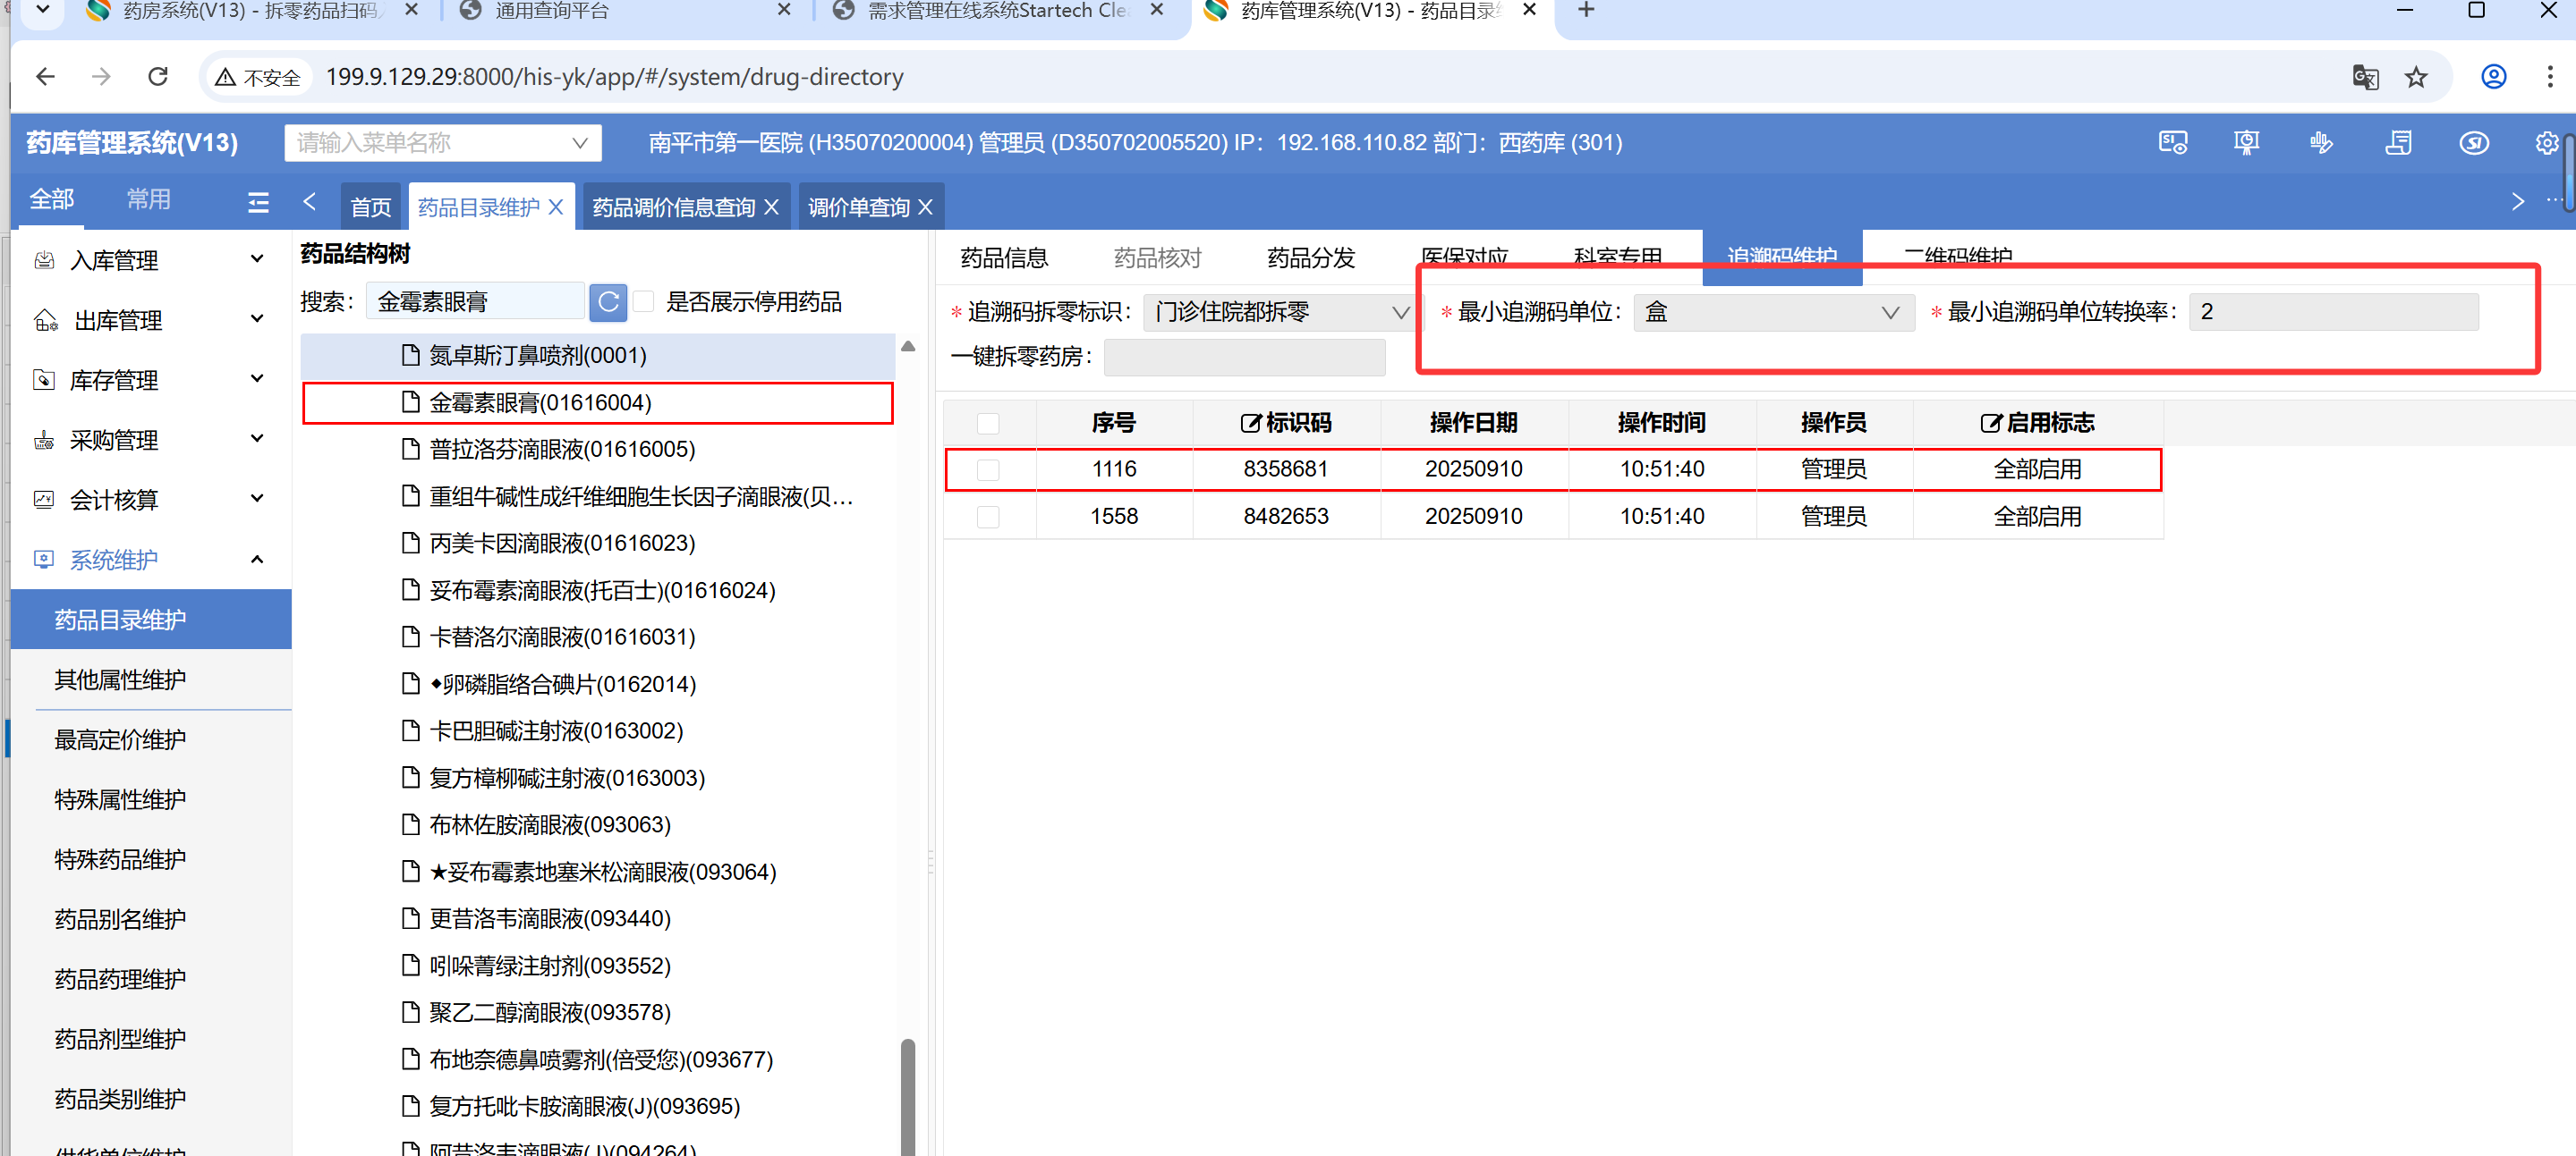Close the 药品调价信息查询 tab
The width and height of the screenshot is (2576, 1156).
click(771, 207)
